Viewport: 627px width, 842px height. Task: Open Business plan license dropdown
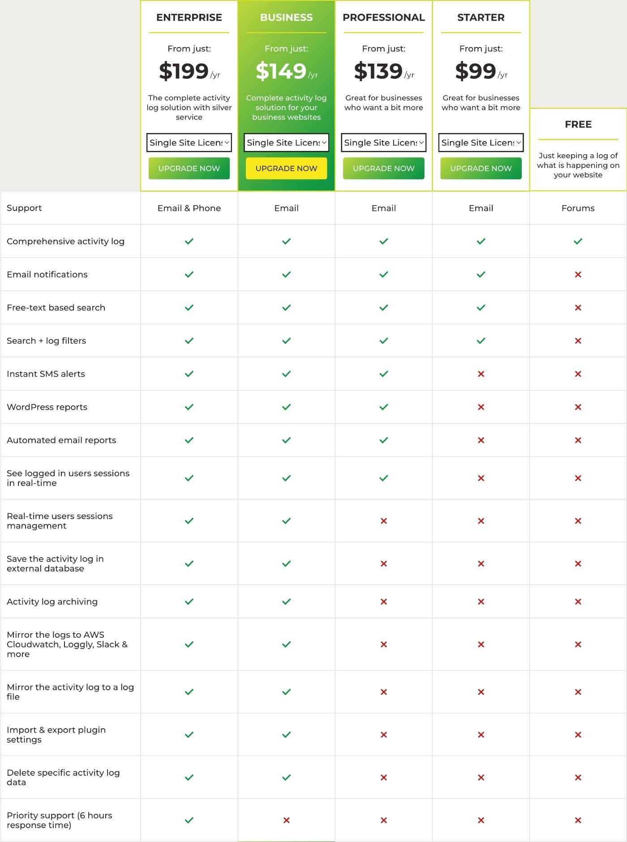click(286, 142)
